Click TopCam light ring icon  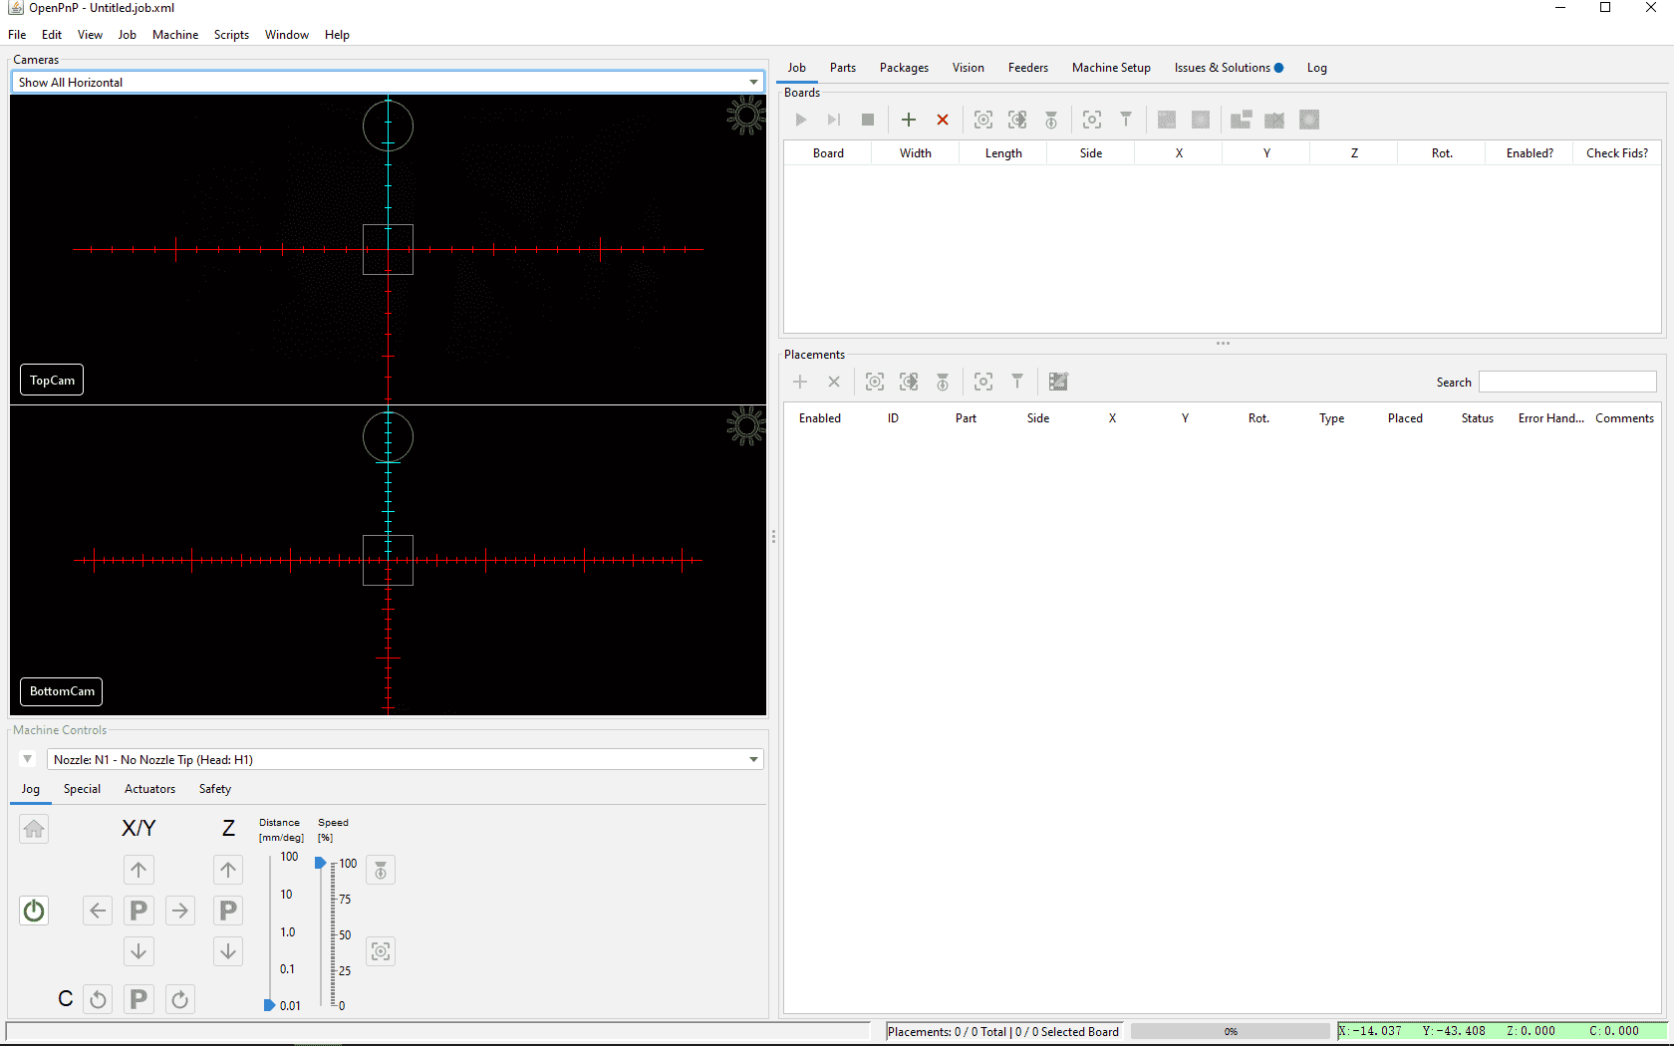click(745, 116)
